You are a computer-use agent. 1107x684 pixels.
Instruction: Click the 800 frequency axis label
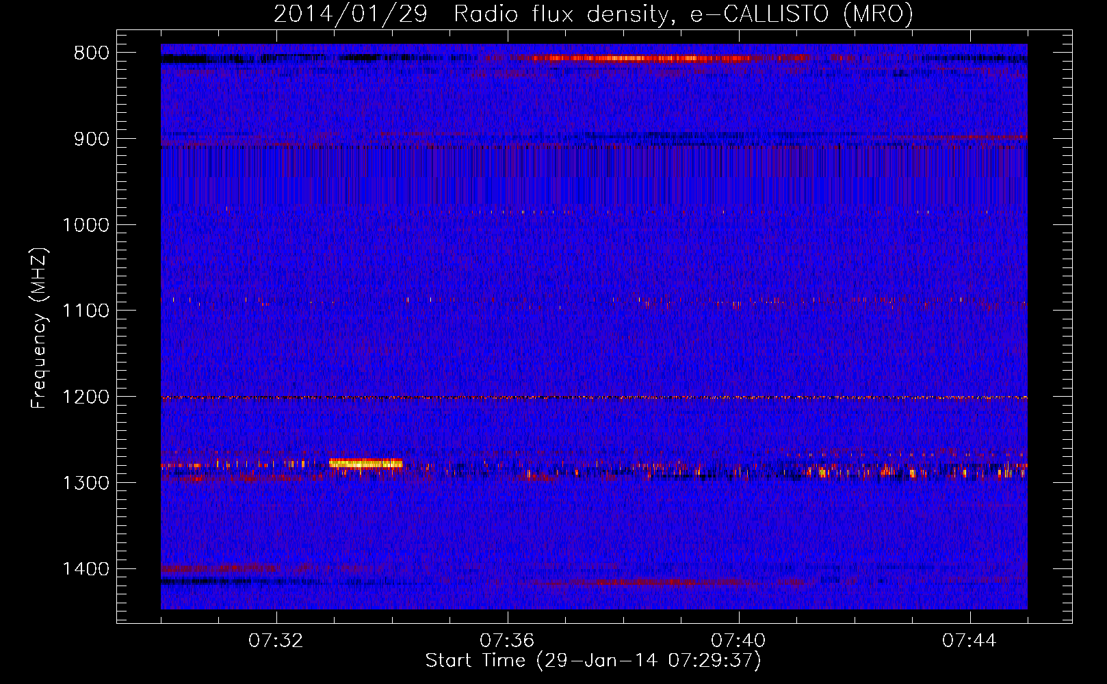point(92,53)
